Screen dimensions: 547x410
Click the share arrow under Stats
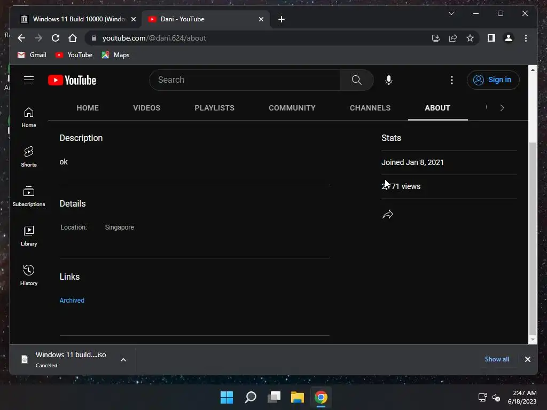[388, 214]
